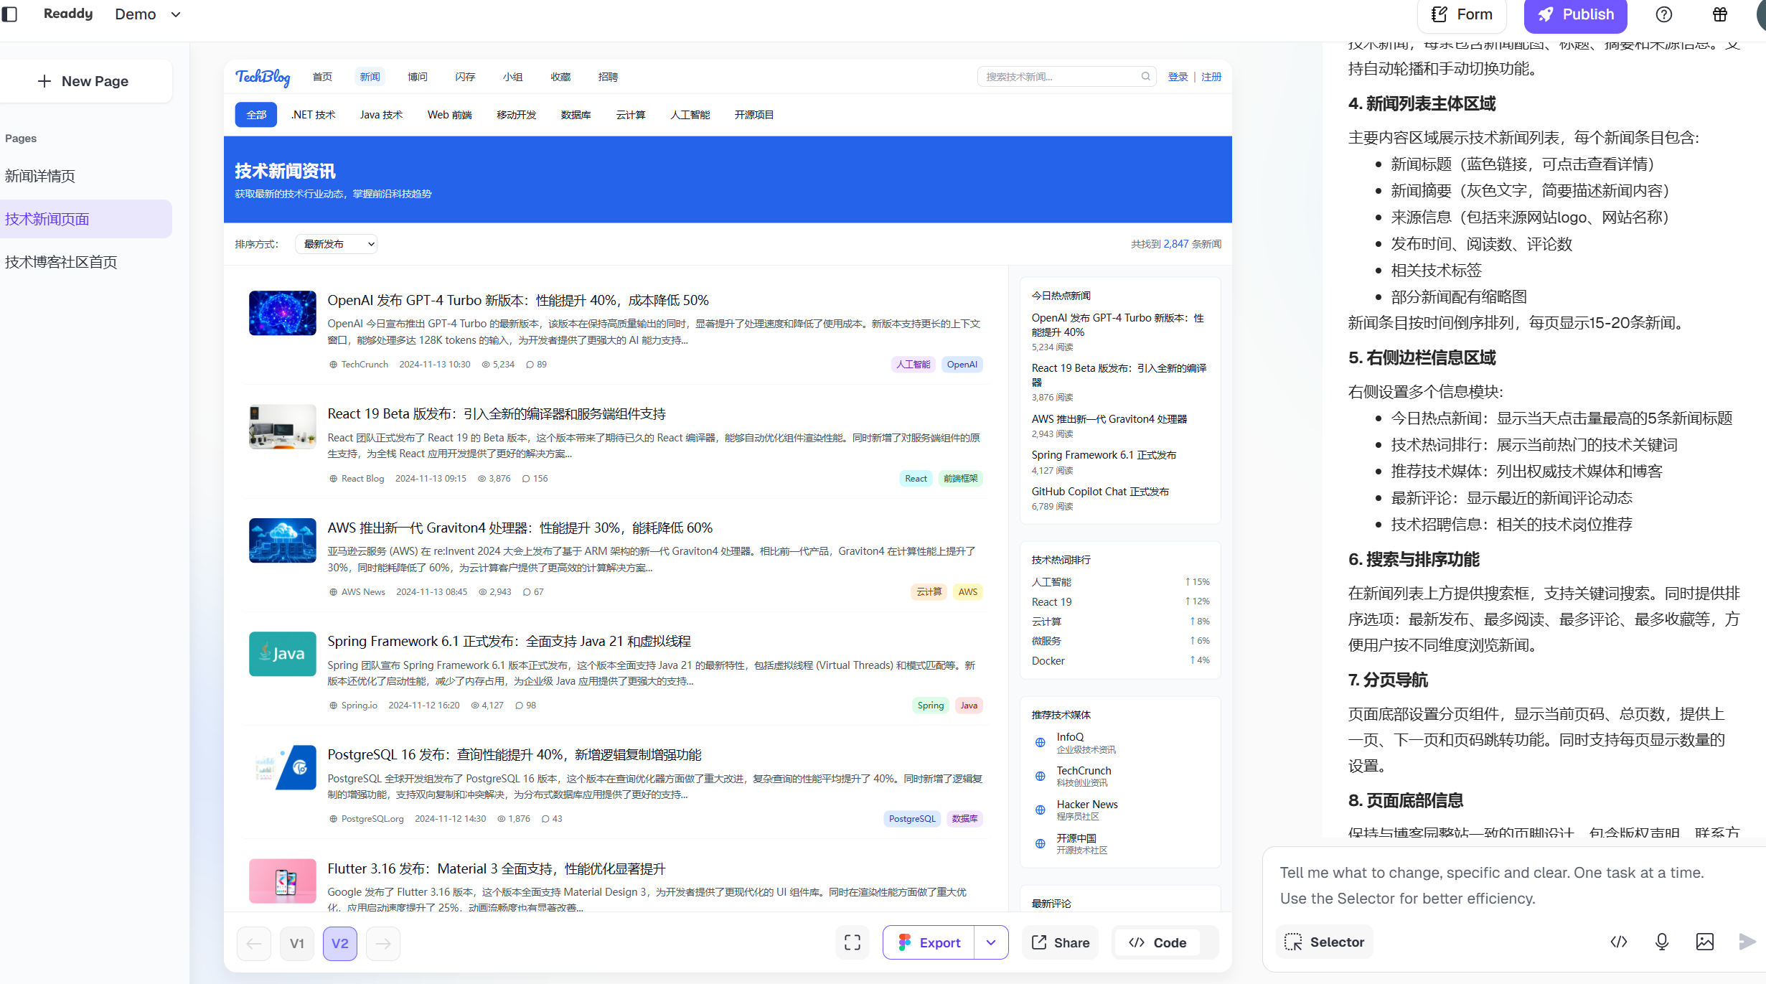Open the Demo project dropdown
Screen dimensions: 1766x984
(148, 14)
